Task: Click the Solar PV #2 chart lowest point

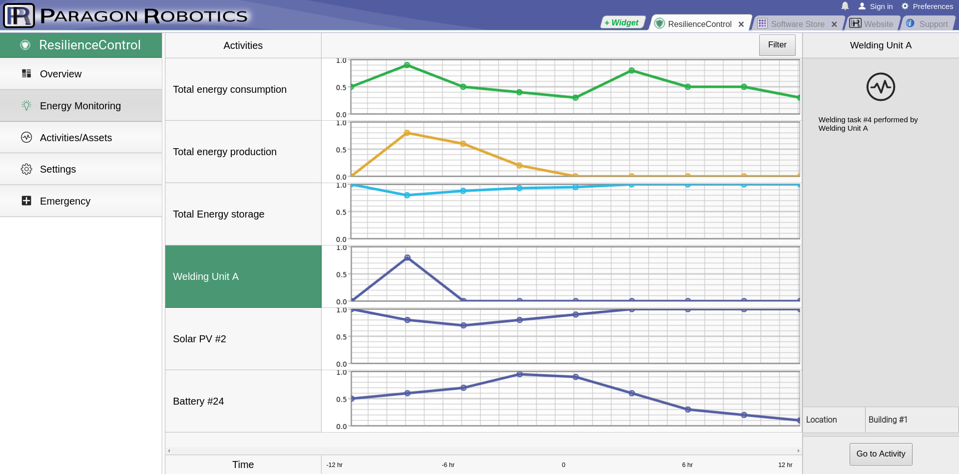Action: click(x=464, y=325)
